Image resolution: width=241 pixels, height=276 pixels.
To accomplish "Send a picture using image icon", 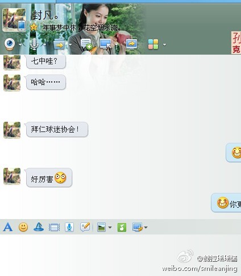I will (102, 227).
